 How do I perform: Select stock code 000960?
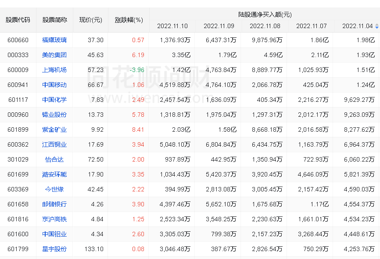pyautogui.click(x=18, y=115)
